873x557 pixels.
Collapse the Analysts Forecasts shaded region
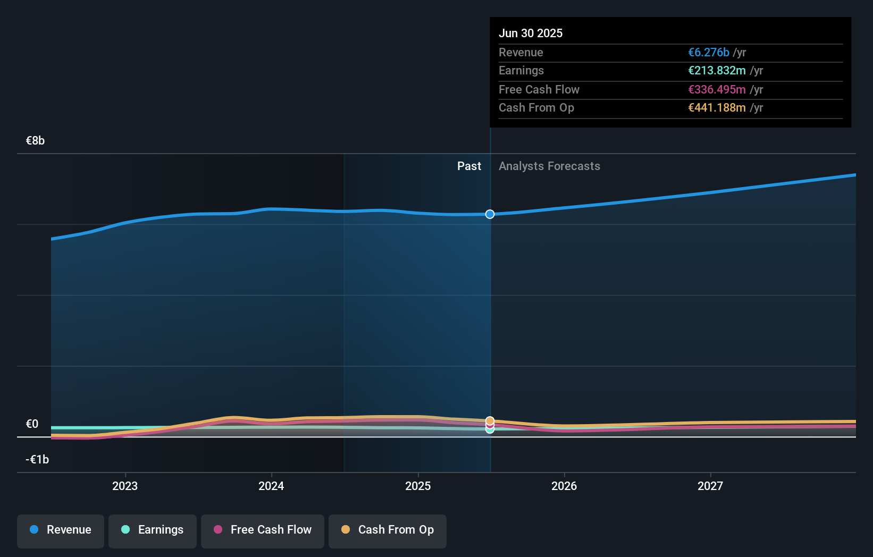click(x=549, y=166)
